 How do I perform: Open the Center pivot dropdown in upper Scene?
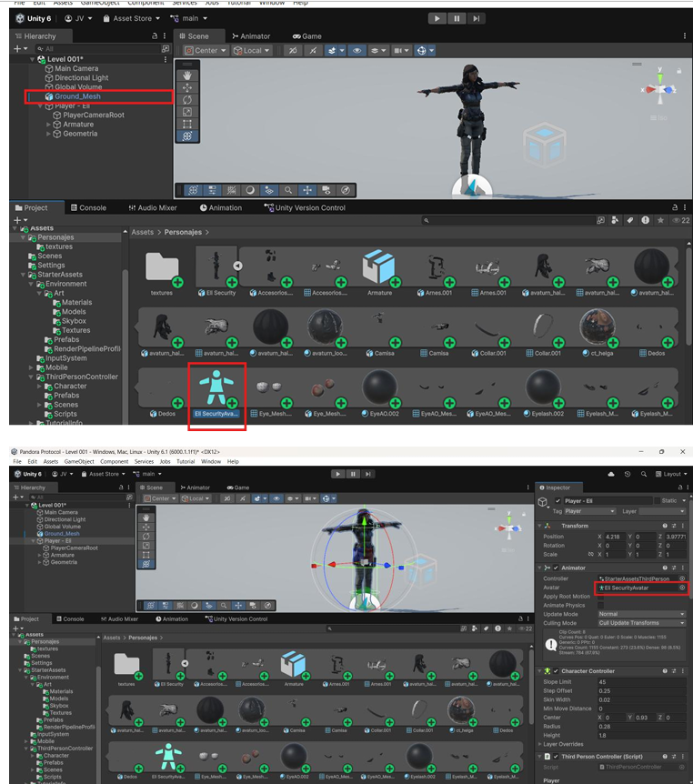tap(206, 51)
